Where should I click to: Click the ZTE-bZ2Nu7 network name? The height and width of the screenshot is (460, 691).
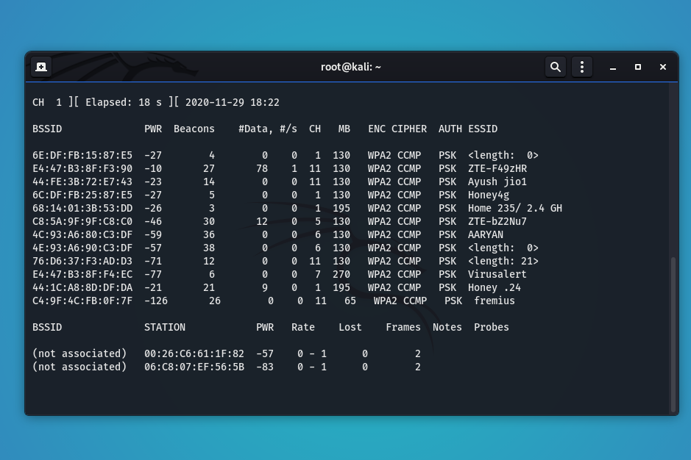pyautogui.click(x=497, y=221)
